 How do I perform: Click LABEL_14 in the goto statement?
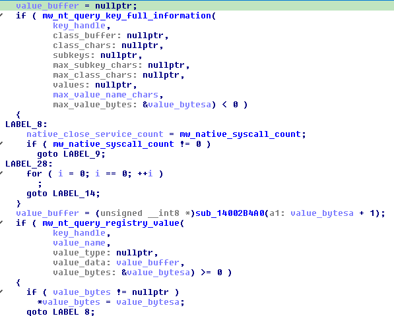(74, 193)
